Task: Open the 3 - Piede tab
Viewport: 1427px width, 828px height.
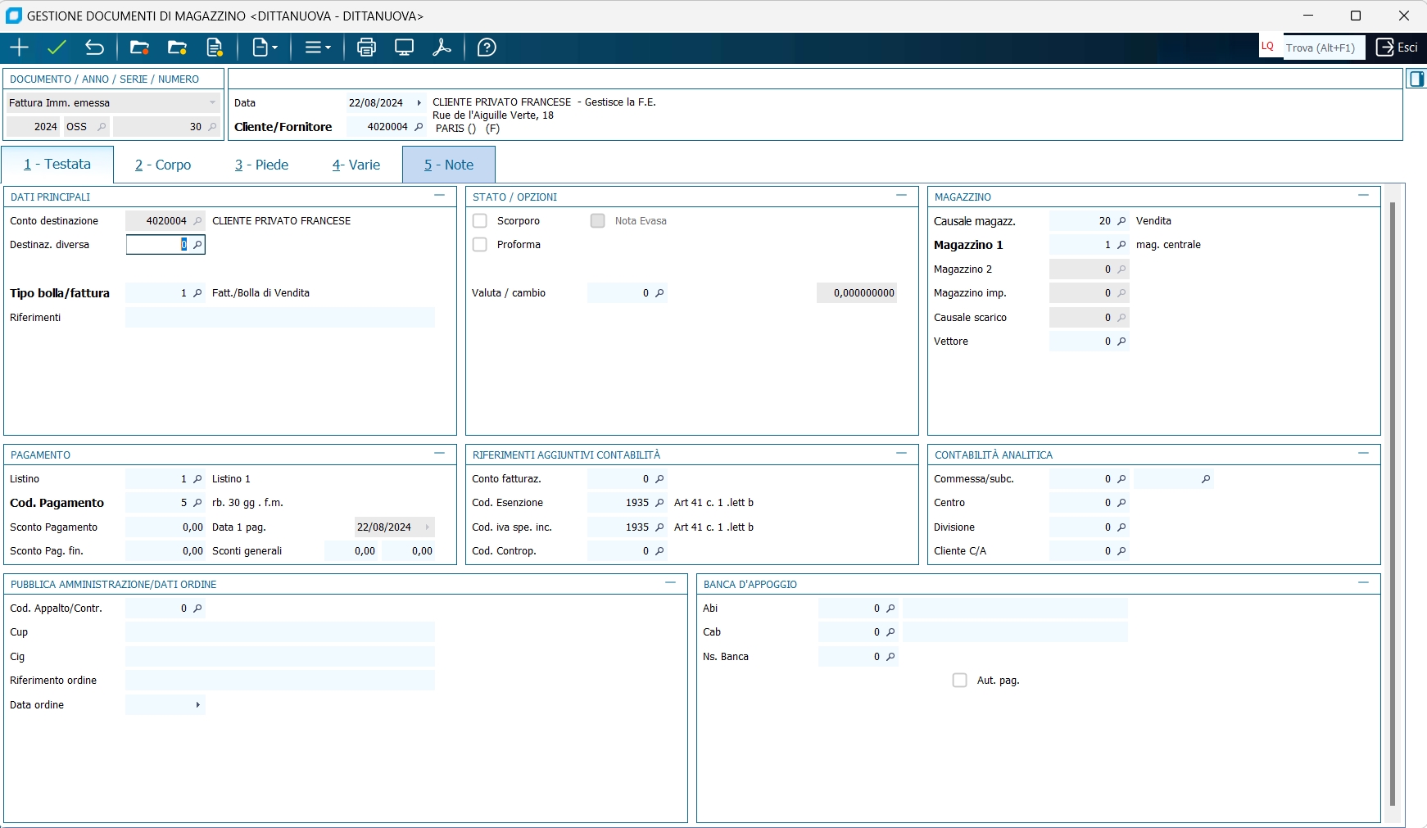Action: point(261,165)
